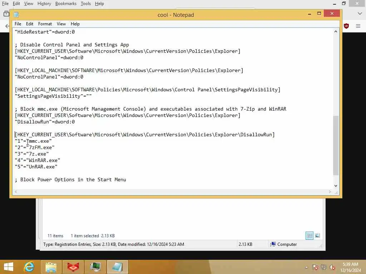
Task: Click the browser back arrow
Action: (x=7, y=26)
